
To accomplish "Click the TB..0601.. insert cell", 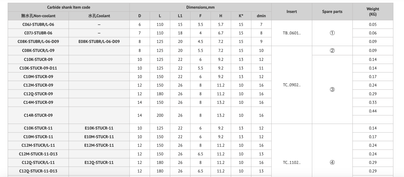I will (292, 33).
